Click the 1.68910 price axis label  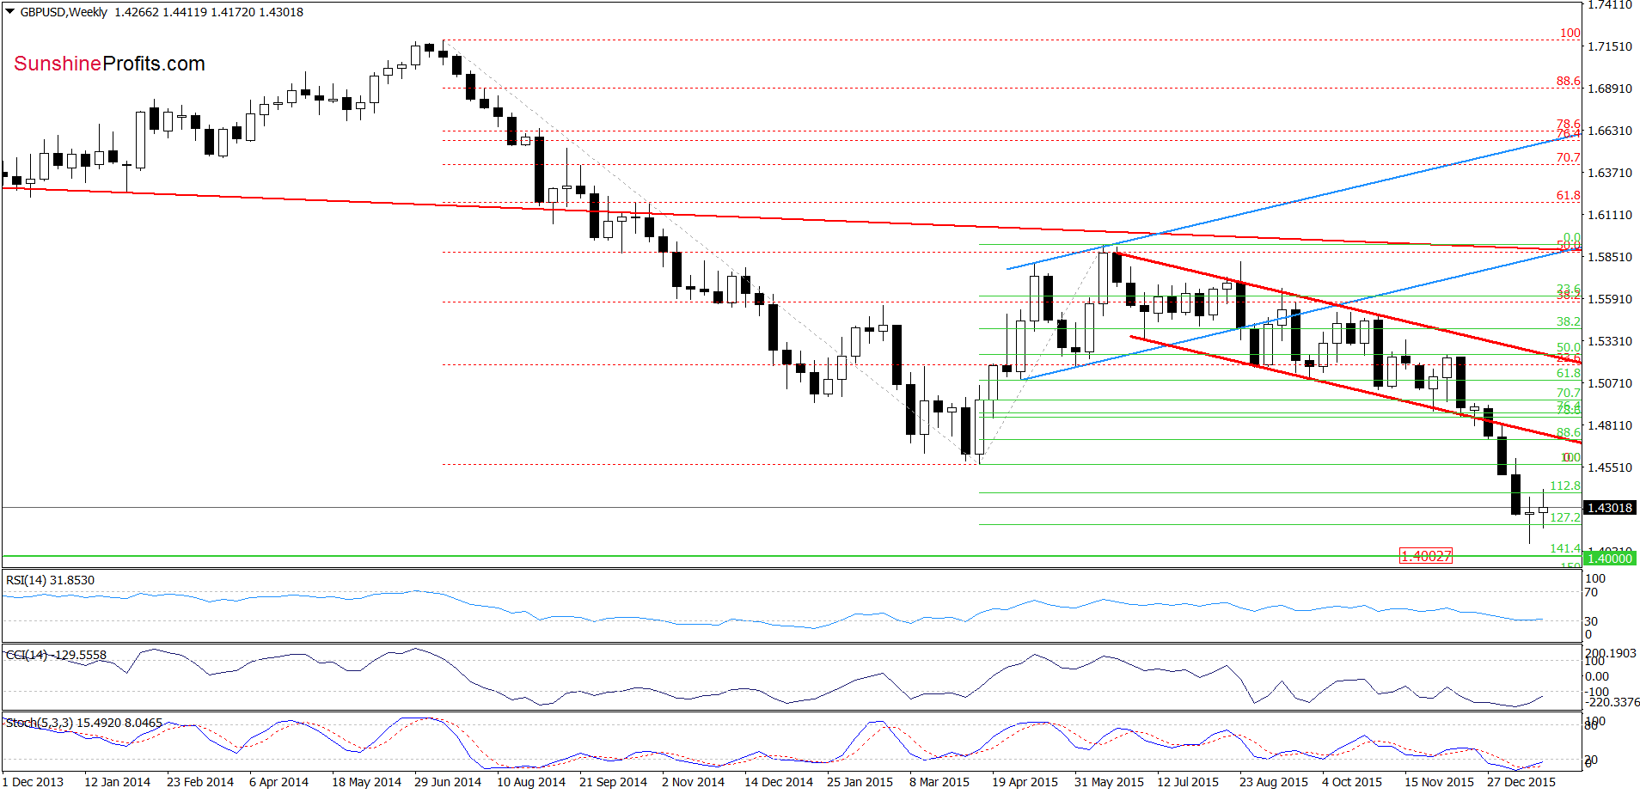[x=1609, y=89]
